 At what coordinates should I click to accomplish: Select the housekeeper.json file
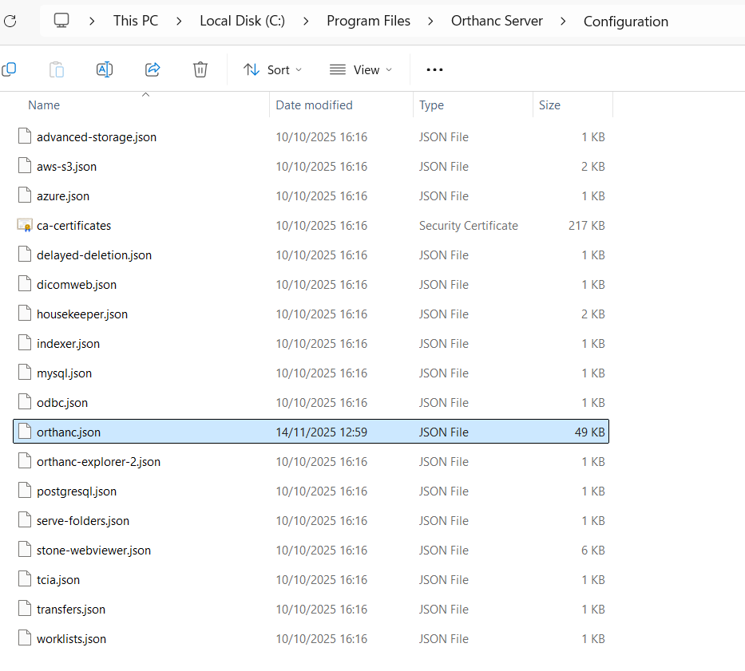tap(82, 314)
